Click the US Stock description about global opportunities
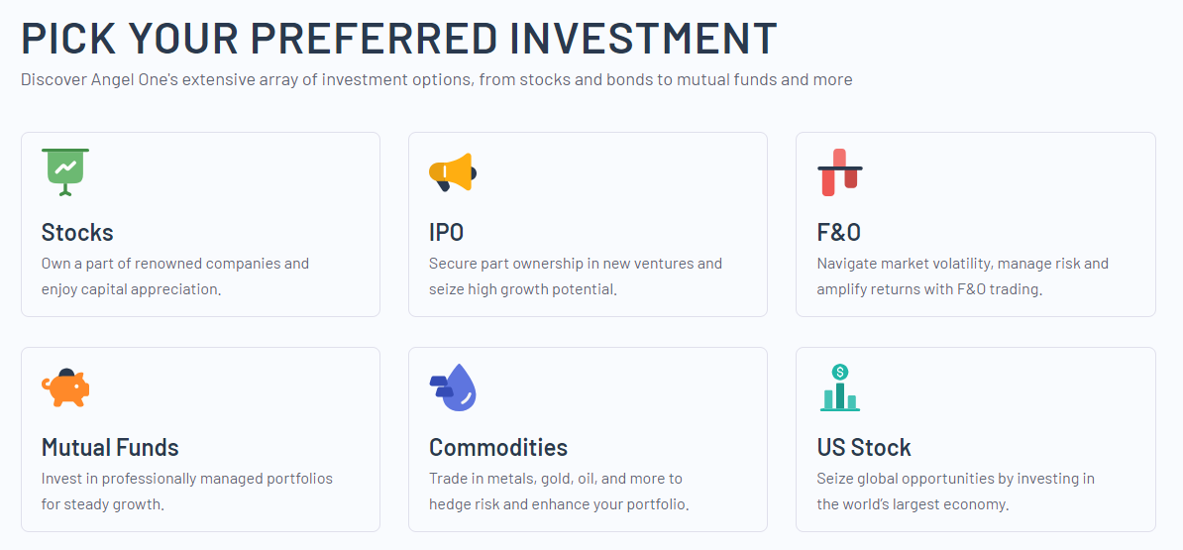Viewport: 1183px width, 550px height. 955,492
